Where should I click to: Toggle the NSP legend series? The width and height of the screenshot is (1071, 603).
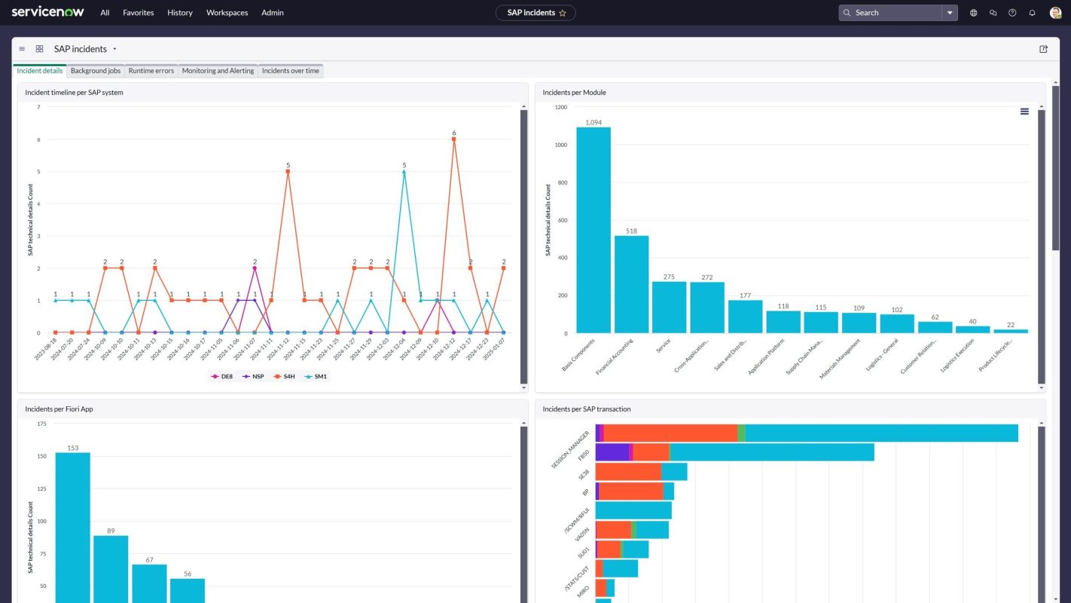point(253,376)
